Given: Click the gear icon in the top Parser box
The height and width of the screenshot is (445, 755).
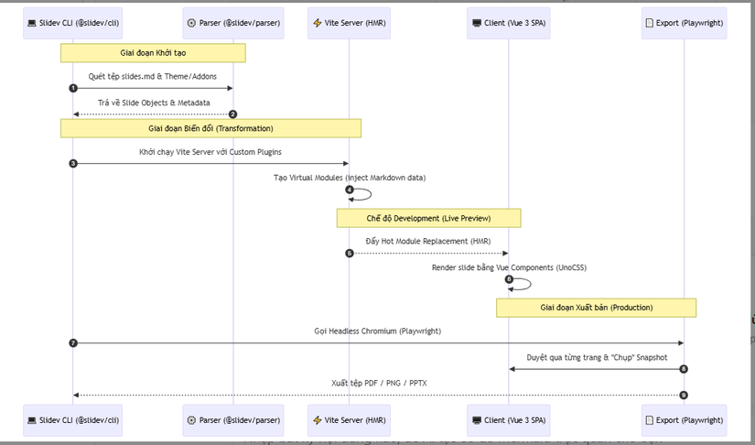Looking at the screenshot, I should [190, 23].
